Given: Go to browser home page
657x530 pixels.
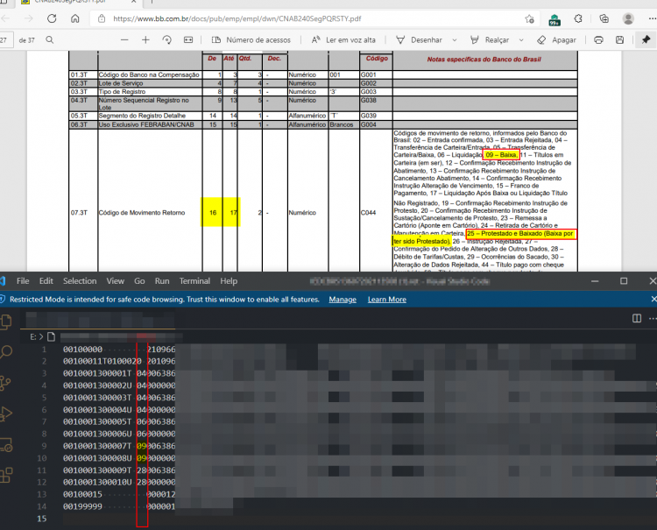Looking at the screenshot, I should coord(75,18).
